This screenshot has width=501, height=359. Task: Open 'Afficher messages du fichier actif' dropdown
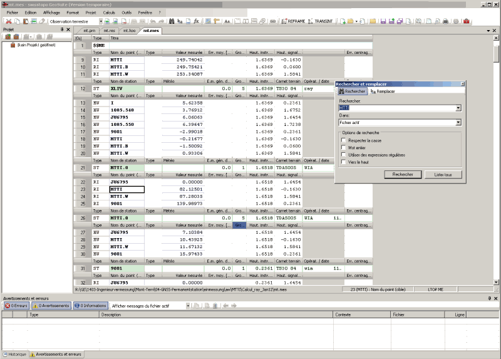pos(187,306)
